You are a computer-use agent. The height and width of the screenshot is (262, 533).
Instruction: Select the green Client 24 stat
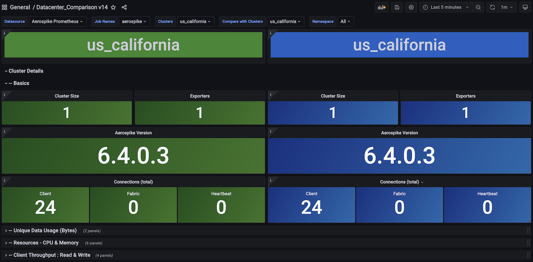coord(45,205)
